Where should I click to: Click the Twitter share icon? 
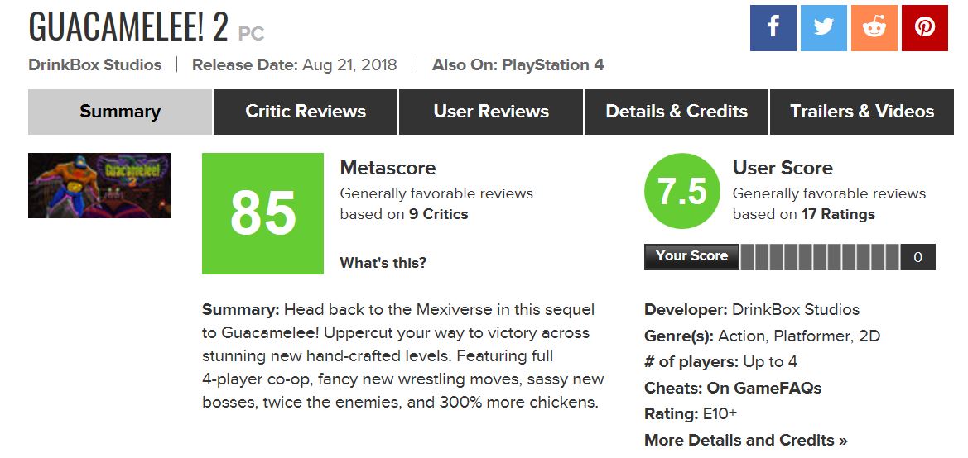[x=823, y=28]
